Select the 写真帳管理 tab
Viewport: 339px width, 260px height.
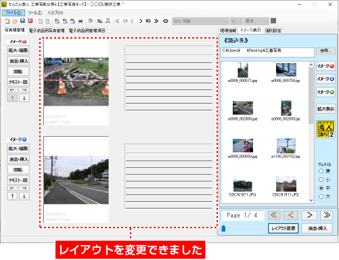coord(15,30)
